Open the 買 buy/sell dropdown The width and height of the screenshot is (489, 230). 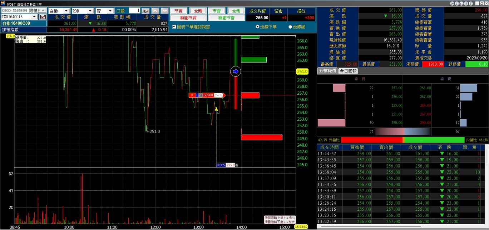pos(110,11)
